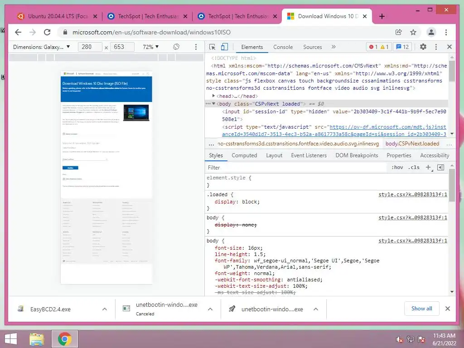Expand canceled unetbootin download options
Screen dimensions: 464x348
(x=210, y=309)
